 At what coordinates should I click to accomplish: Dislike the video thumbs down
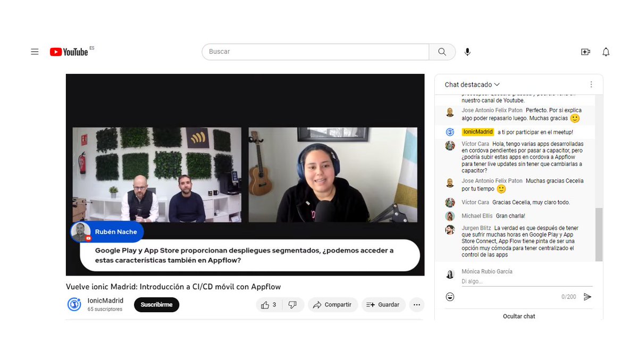click(292, 305)
